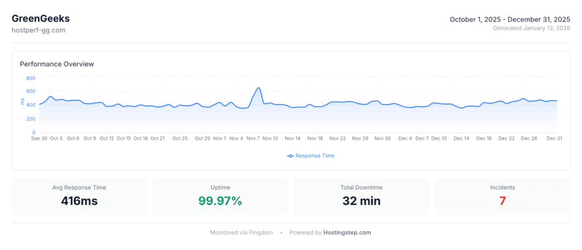Click the Dec 31 x-axis label
582x250 pixels.
point(554,138)
